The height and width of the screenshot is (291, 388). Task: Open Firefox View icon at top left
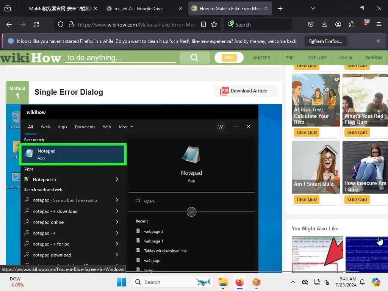point(8,9)
